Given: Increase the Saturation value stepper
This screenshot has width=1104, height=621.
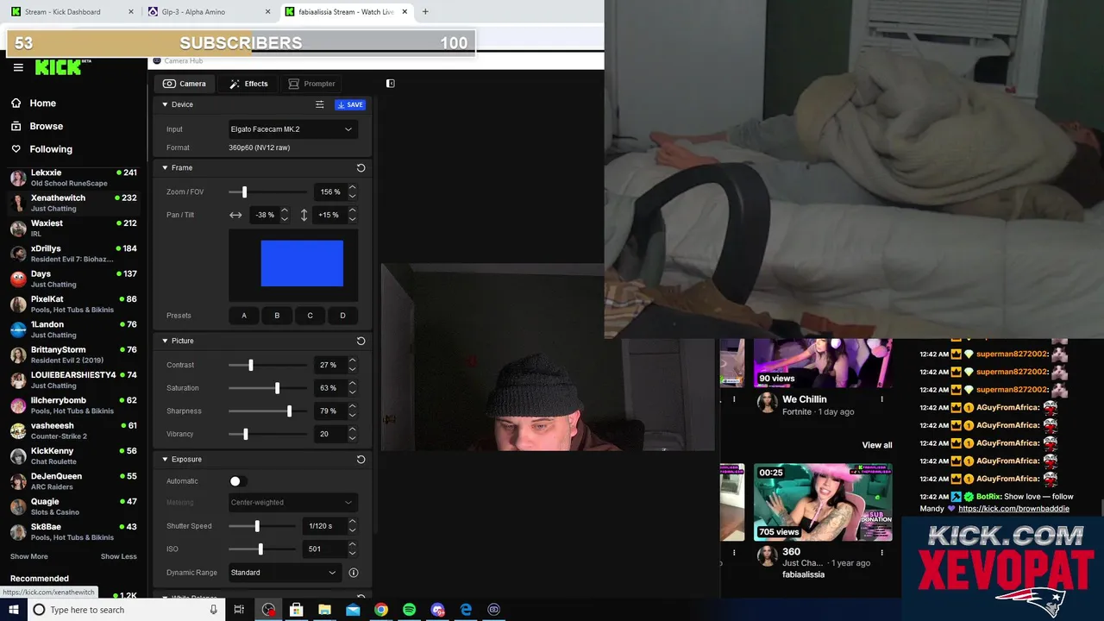Looking at the screenshot, I should pos(352,384).
